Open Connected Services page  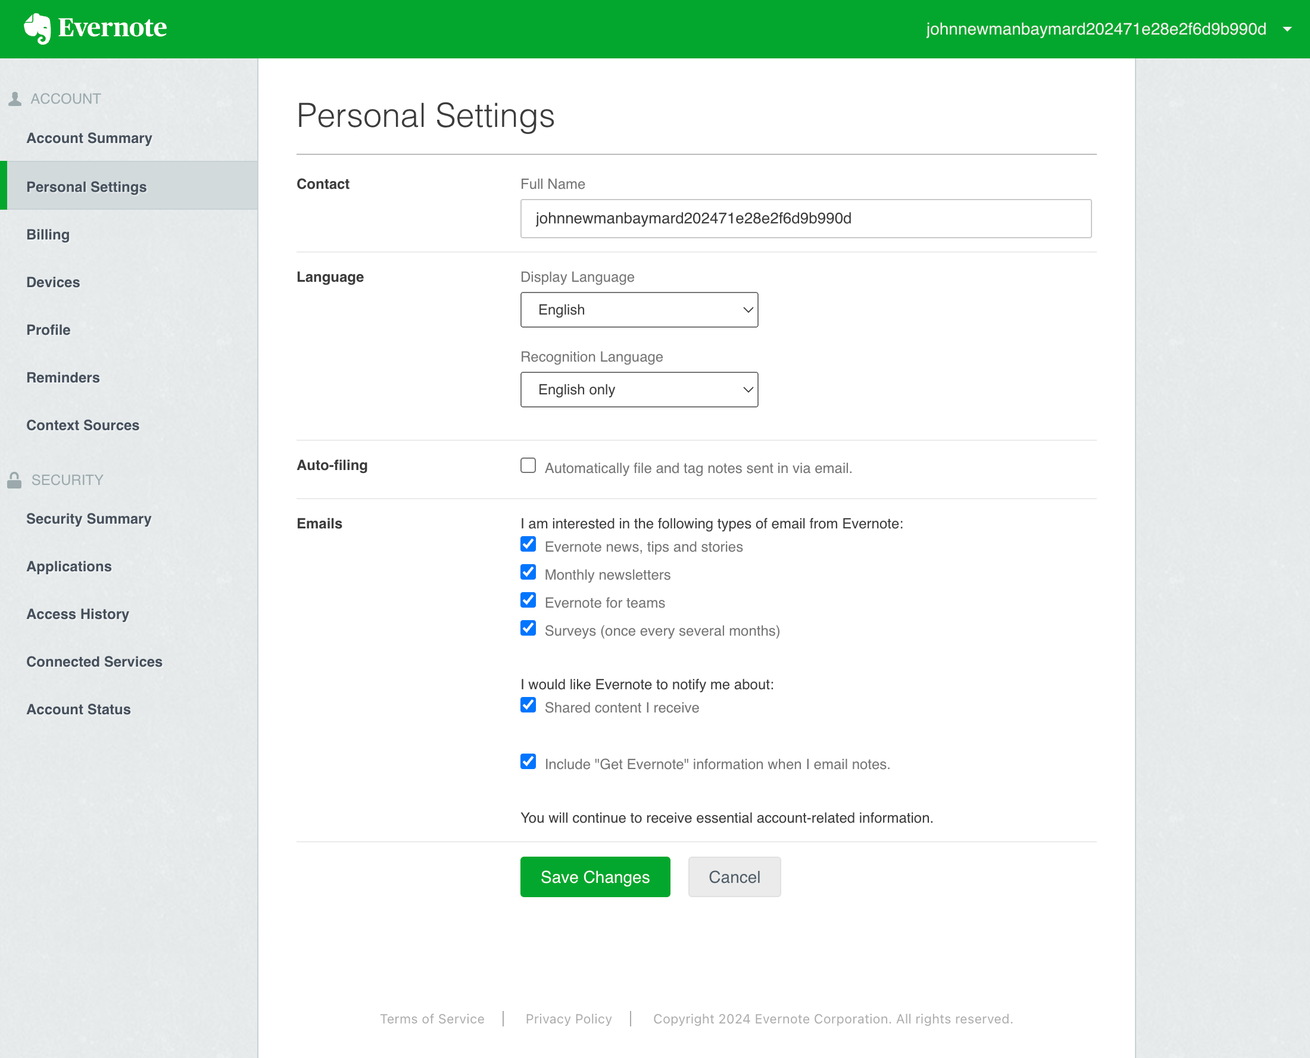pyautogui.click(x=94, y=661)
